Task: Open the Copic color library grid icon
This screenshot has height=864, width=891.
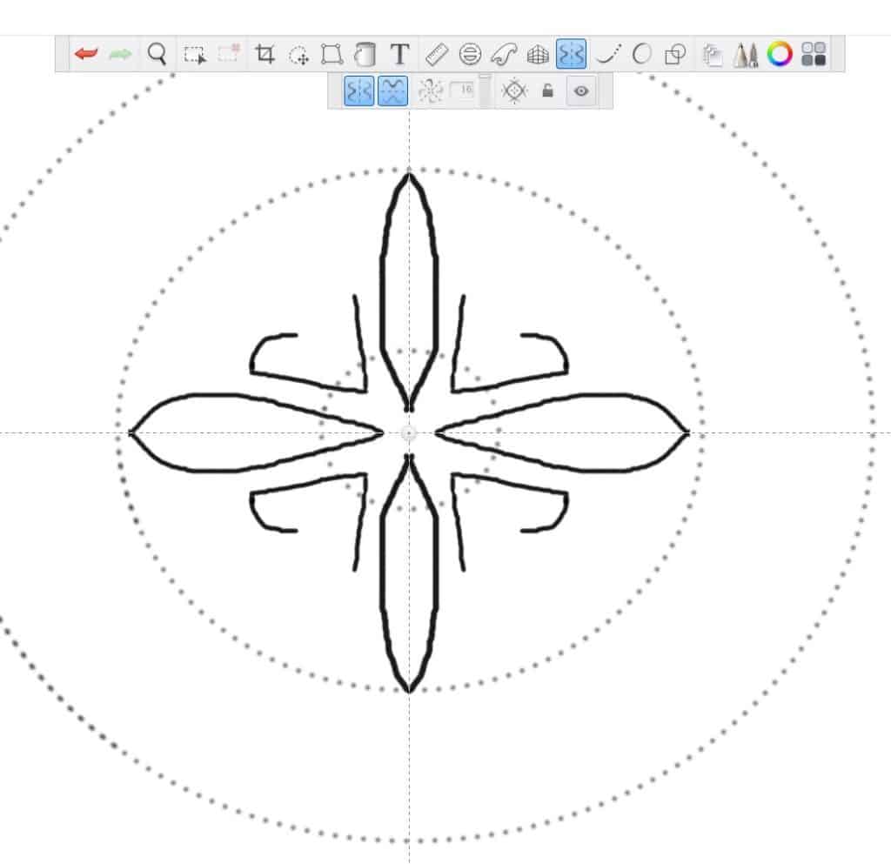Action: click(814, 54)
